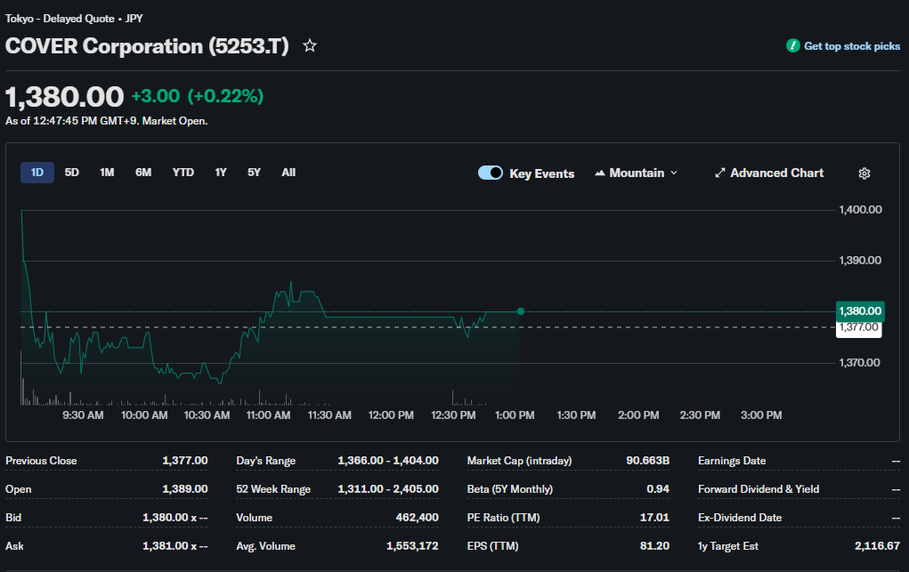Click the EPS (TTM) value 81.20
Screen dimensions: 909x572
click(654, 546)
